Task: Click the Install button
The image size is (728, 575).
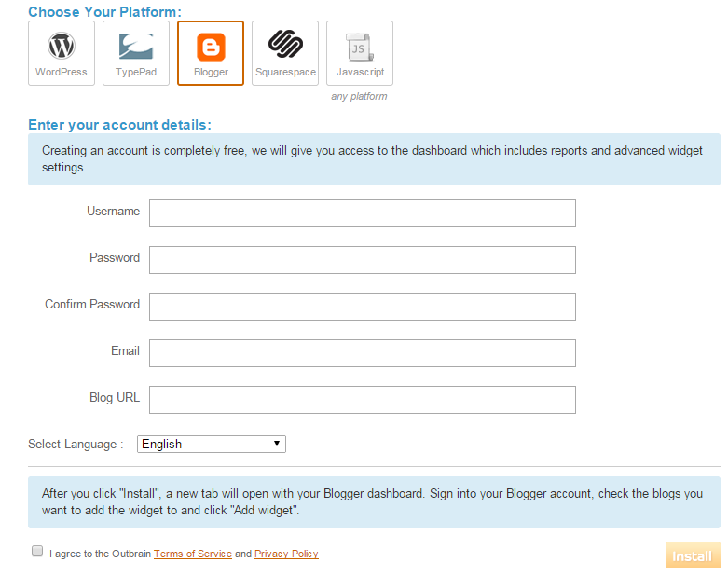Action: [x=693, y=555]
